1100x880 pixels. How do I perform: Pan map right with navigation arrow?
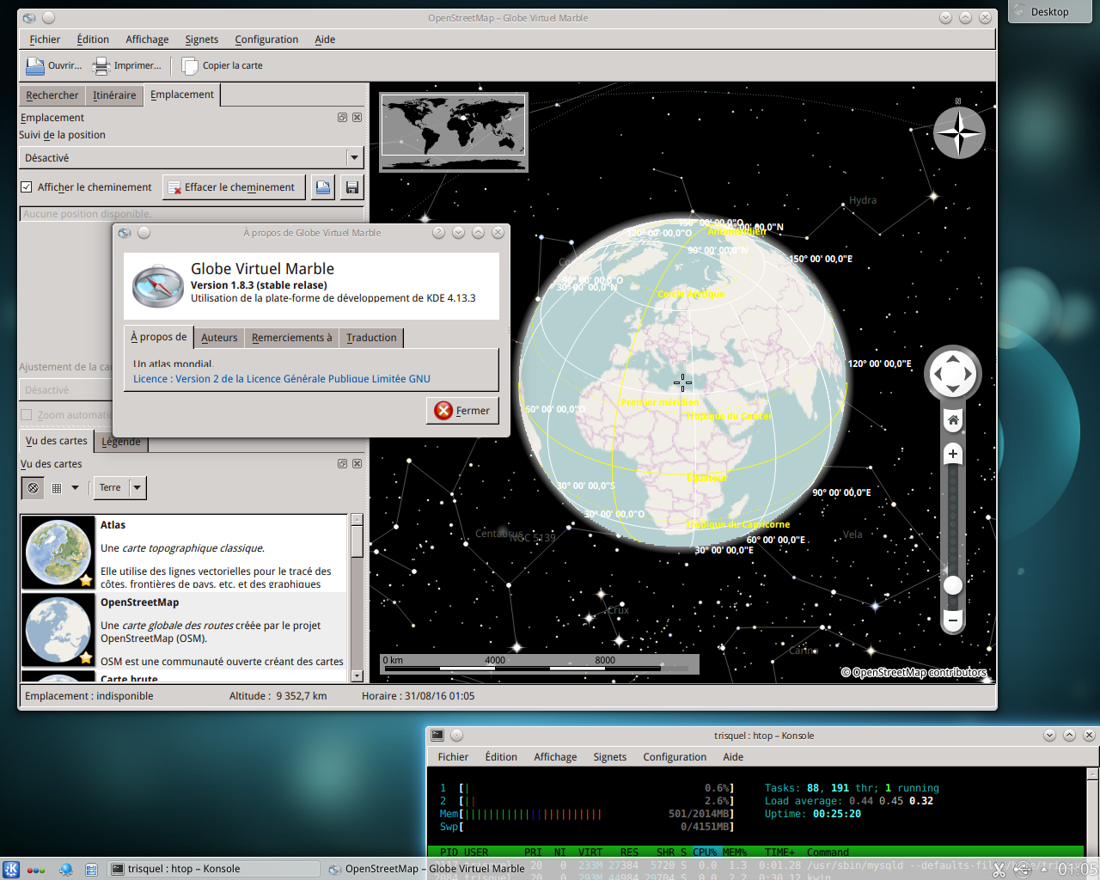[969, 375]
